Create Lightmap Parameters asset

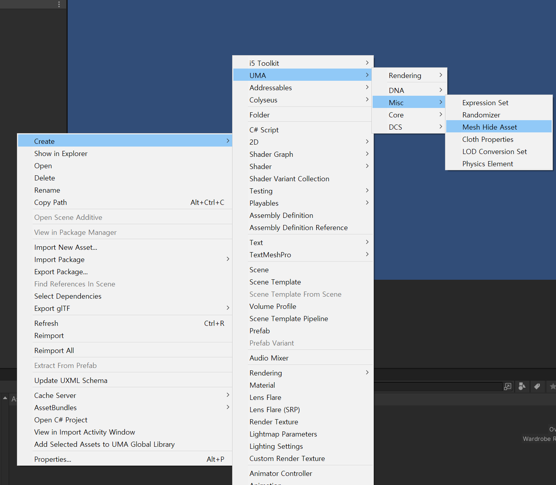coord(303,434)
